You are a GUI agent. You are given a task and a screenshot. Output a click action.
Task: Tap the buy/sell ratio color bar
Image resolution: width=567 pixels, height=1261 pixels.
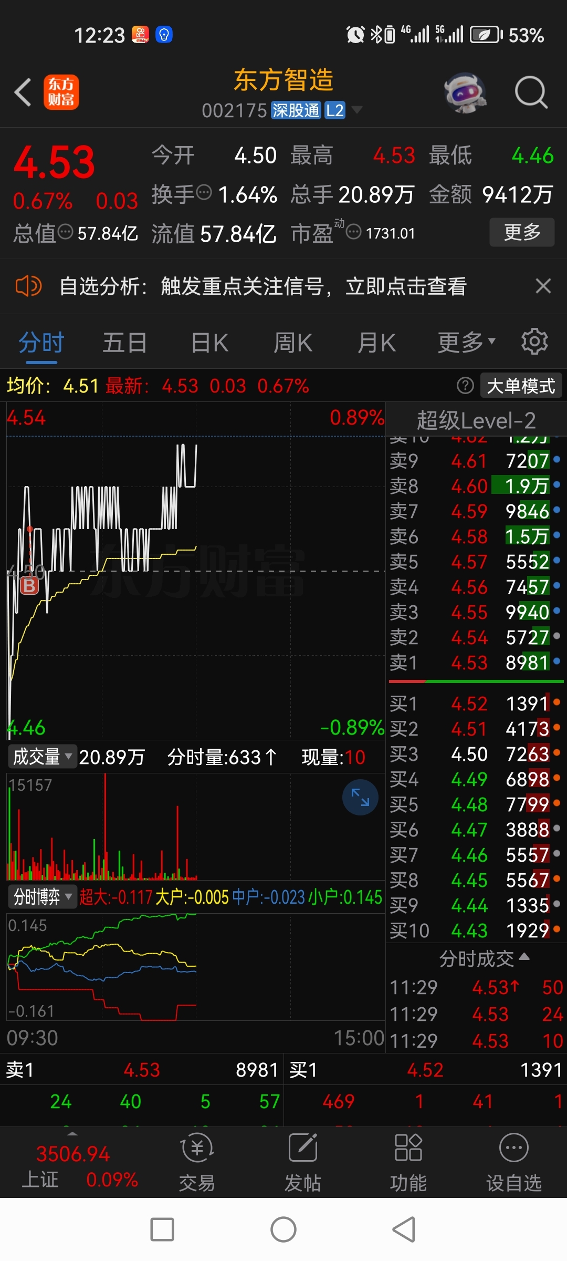[476, 681]
